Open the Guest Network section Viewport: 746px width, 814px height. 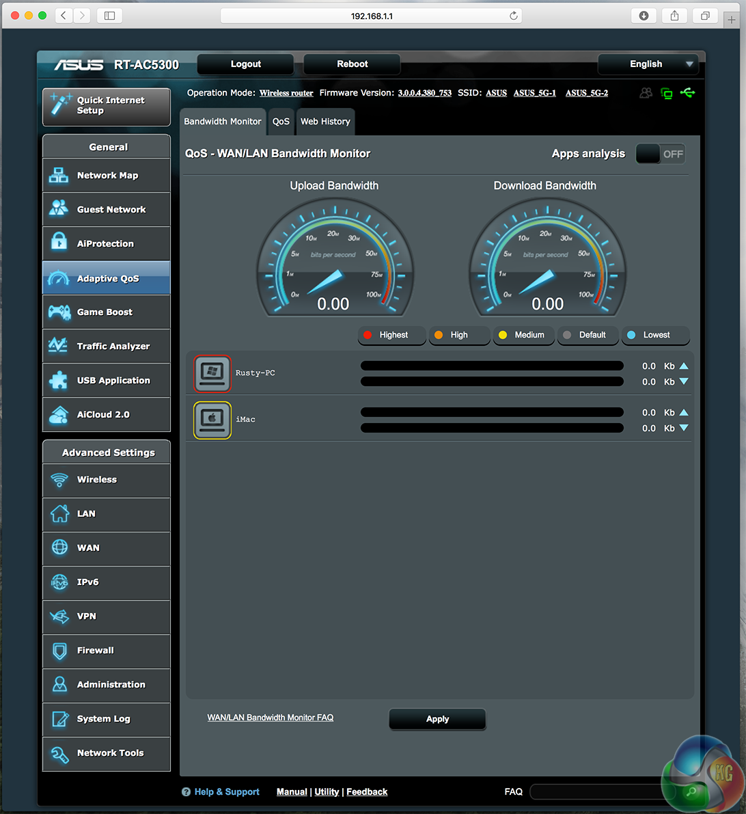pos(107,209)
